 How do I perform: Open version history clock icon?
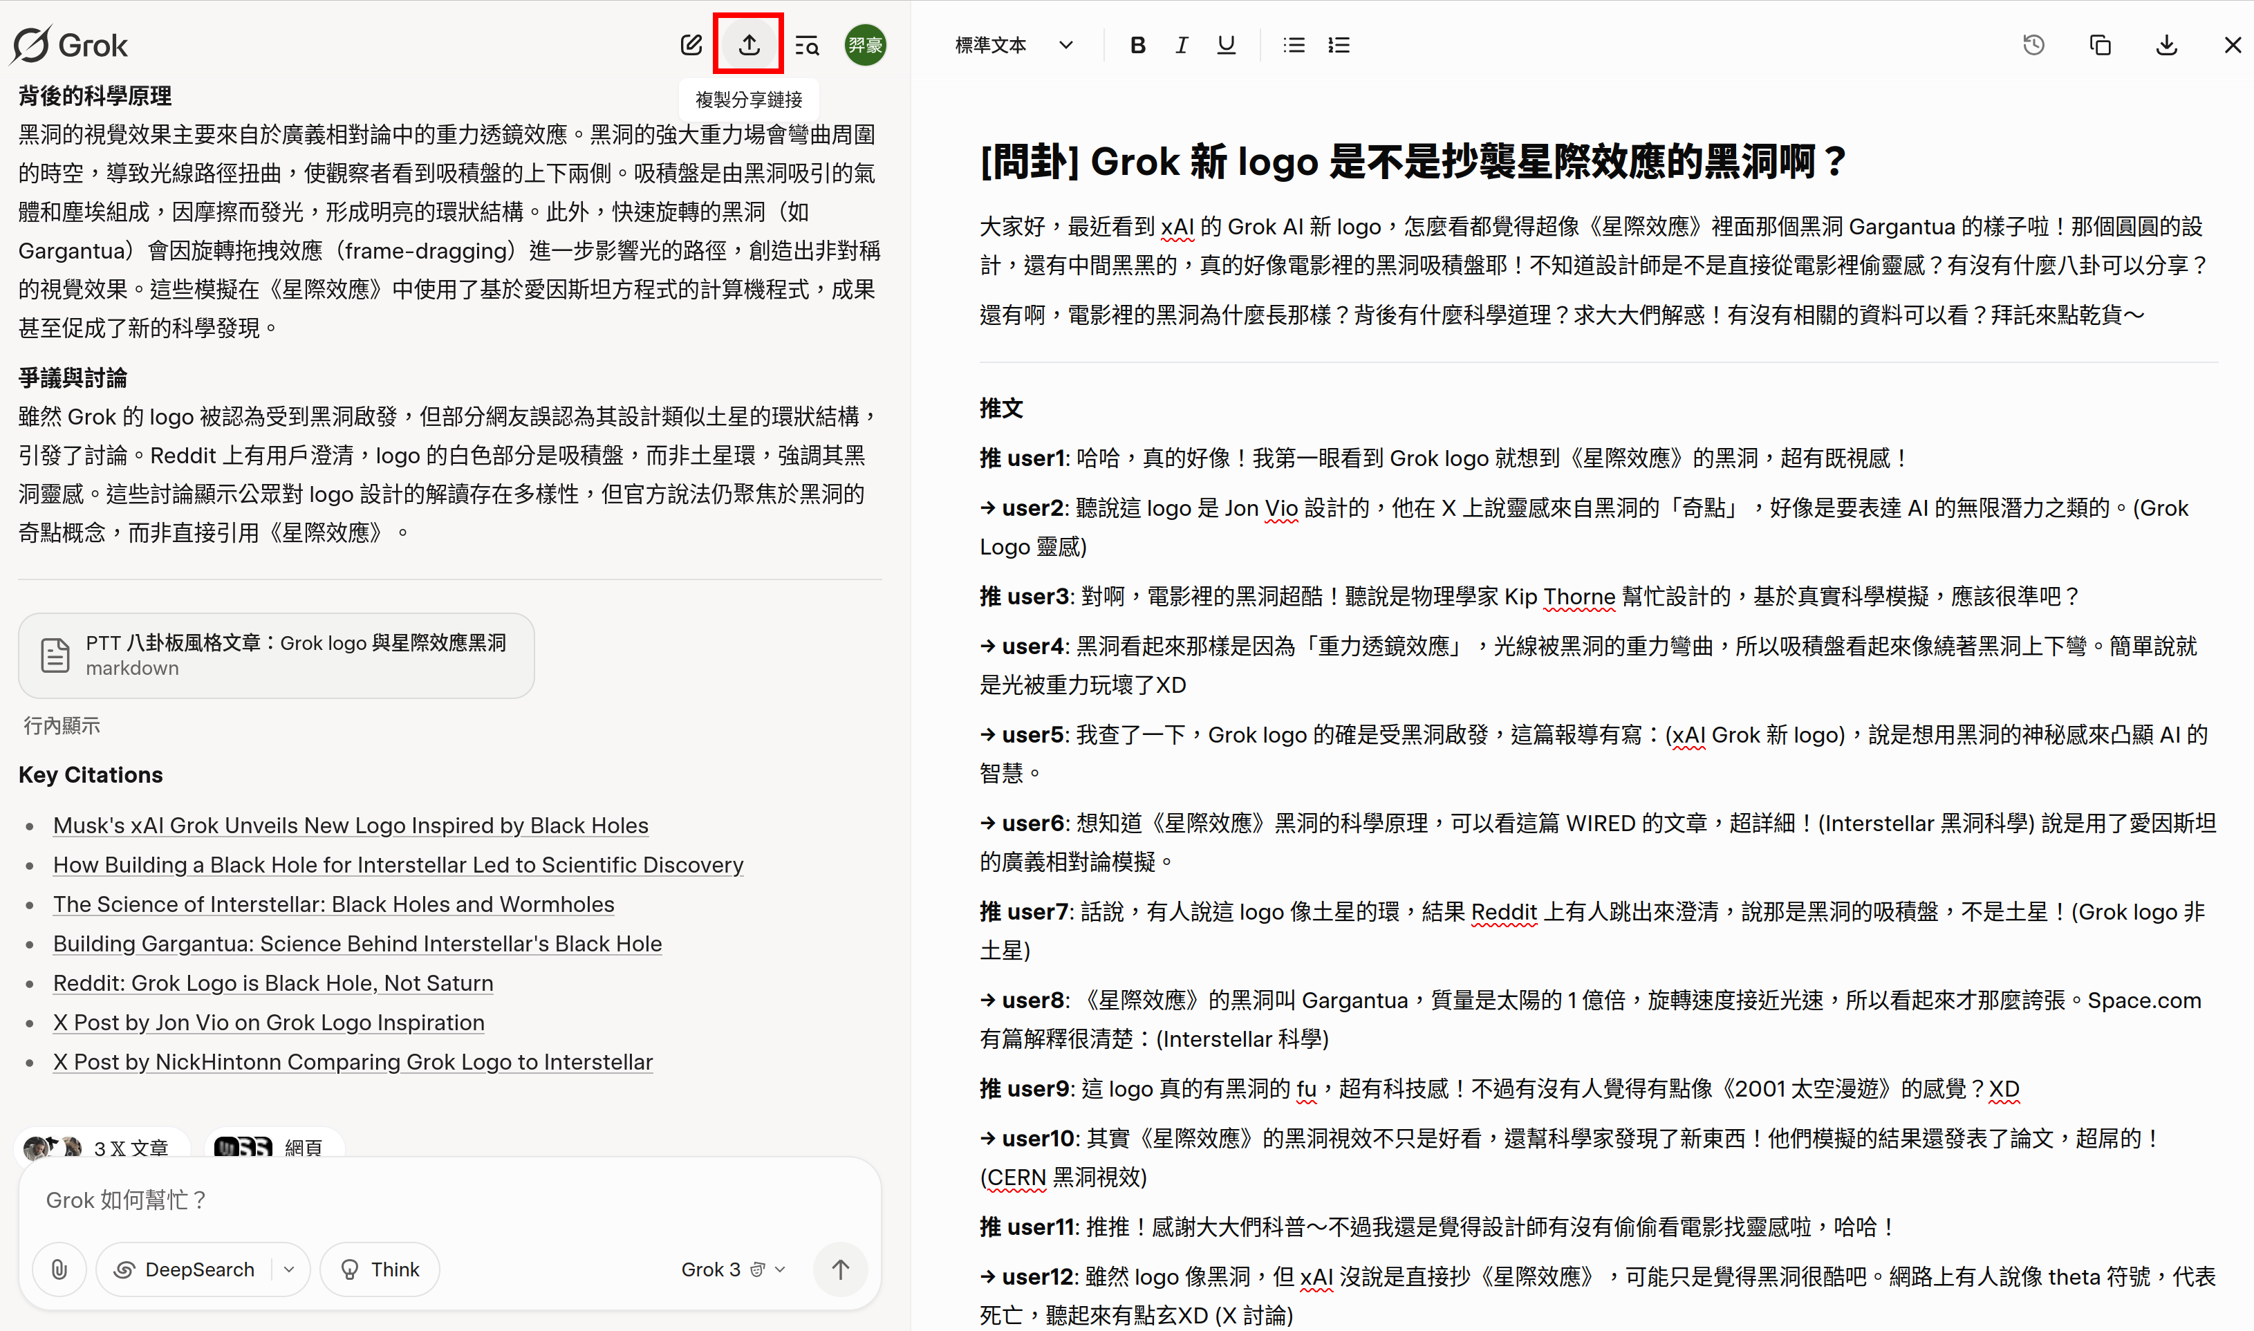pos(2033,45)
